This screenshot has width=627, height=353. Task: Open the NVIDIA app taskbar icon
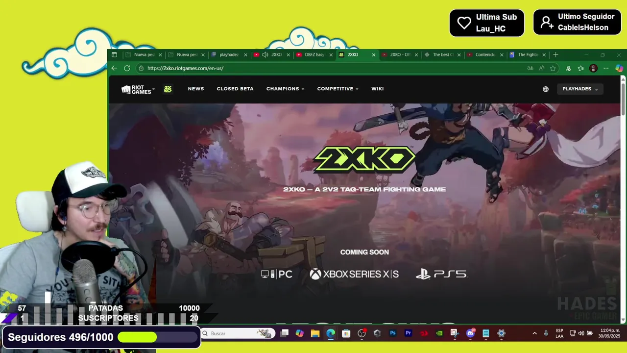[x=439, y=333]
